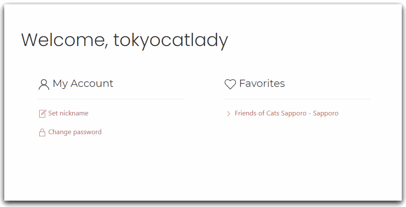This screenshot has width=406, height=207.
Task: Select the Favorites section heading
Action: tap(262, 83)
